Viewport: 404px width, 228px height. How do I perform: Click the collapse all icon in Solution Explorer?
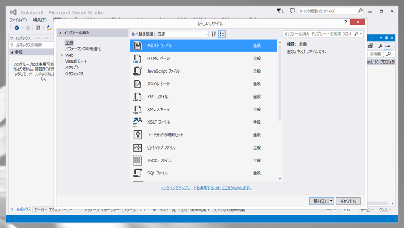(x=371, y=46)
